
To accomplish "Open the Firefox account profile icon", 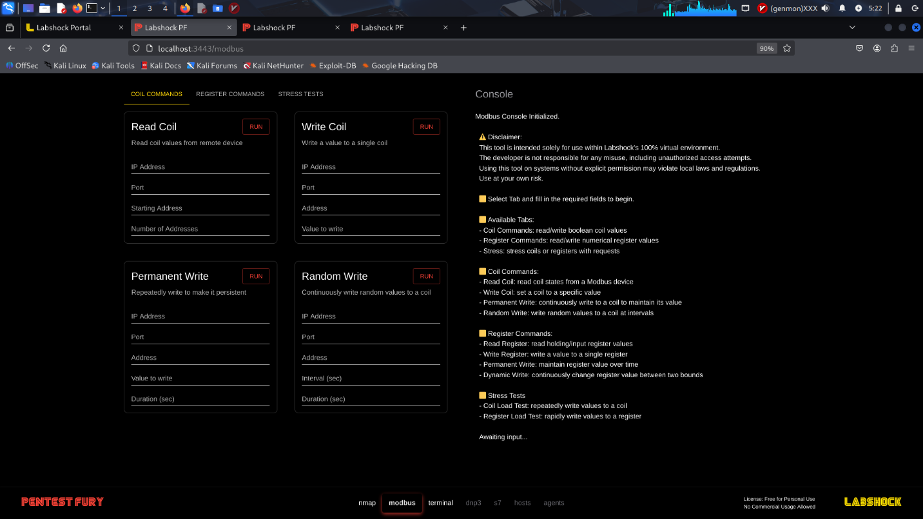I will coord(877,48).
